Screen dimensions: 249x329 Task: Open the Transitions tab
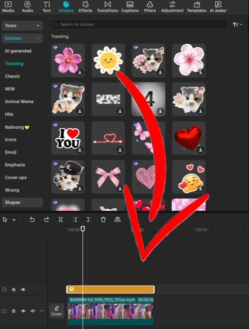pyautogui.click(x=108, y=7)
